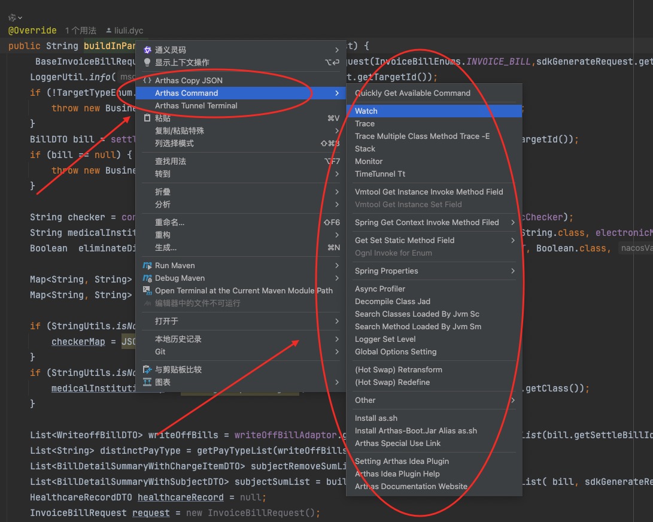Click the Debug Maven icon
Image resolution: width=653 pixels, height=522 pixels.
[x=147, y=278]
